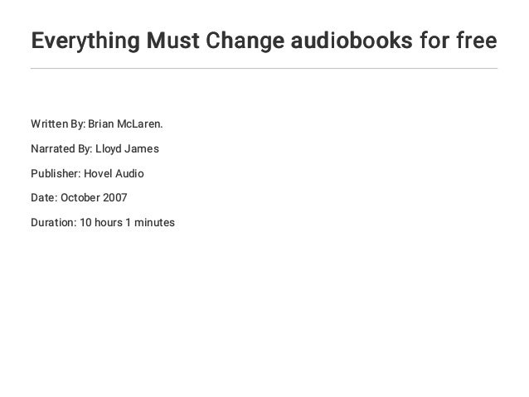Select the 'Date: October 2007' line
The height and width of the screenshot is (397, 529).
[x=79, y=197]
